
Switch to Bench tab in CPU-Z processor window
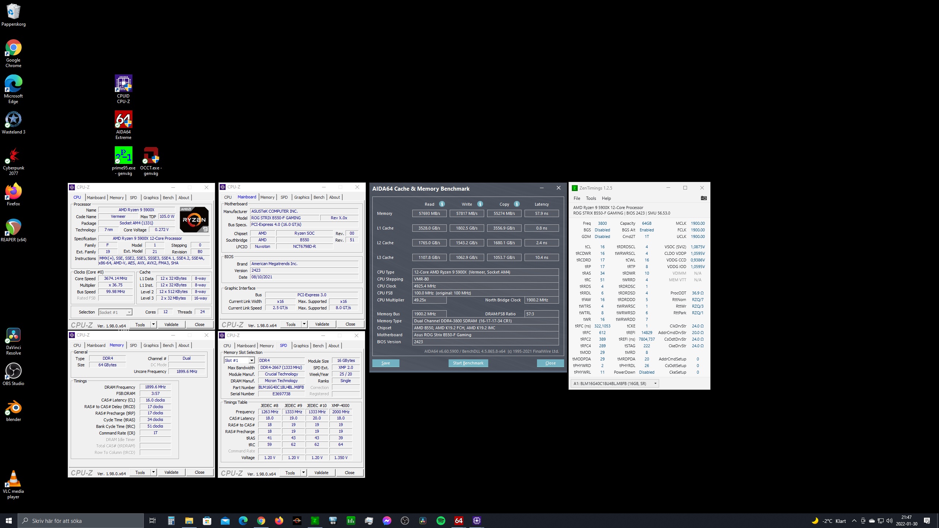(168, 198)
